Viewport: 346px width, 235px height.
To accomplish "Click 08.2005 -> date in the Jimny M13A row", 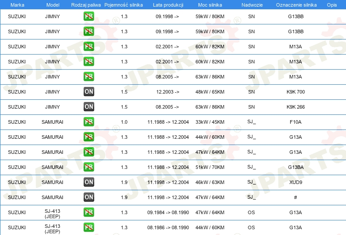I will pos(167,77).
